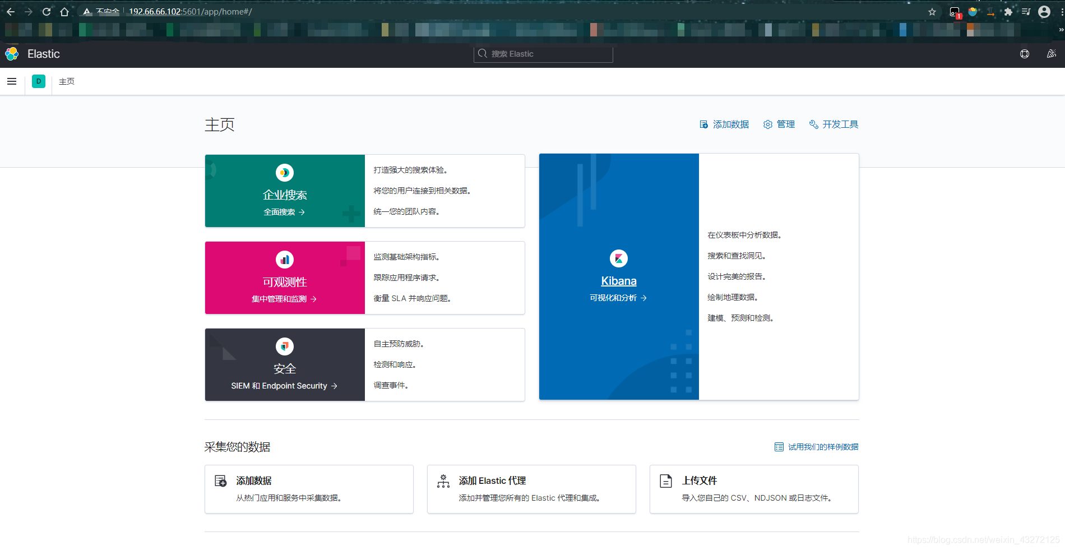Screen dimensions: 1065x550
Task: Open the 上传文件 card
Action: [x=754, y=489]
